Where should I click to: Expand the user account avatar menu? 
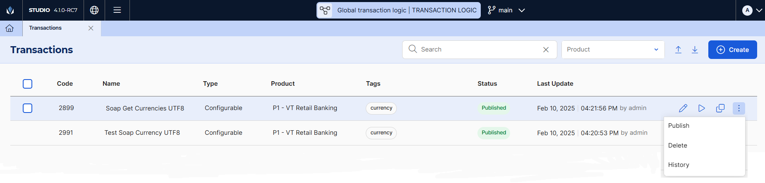[752, 10]
